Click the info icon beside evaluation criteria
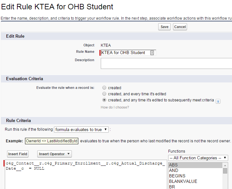 (x=218, y=101)
